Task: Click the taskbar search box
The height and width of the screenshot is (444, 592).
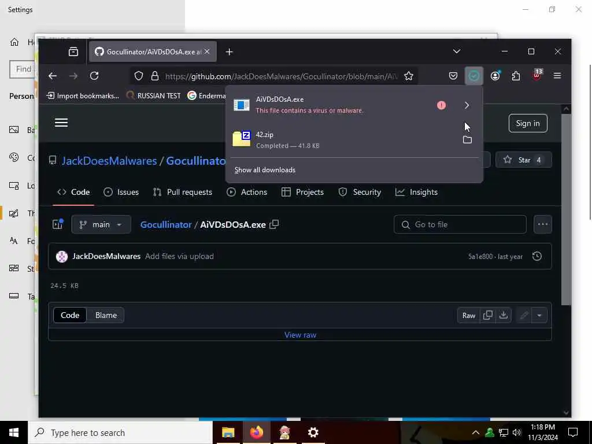Action: click(x=120, y=432)
